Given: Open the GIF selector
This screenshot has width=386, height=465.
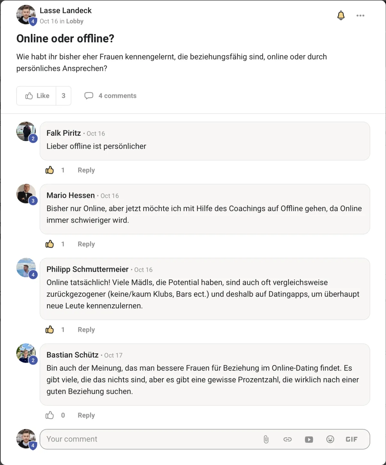Looking at the screenshot, I should tap(351, 439).
